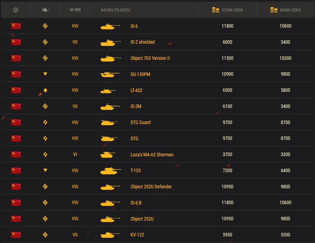
Task: Open the IS-6 B vehicle name
Action: (136, 203)
